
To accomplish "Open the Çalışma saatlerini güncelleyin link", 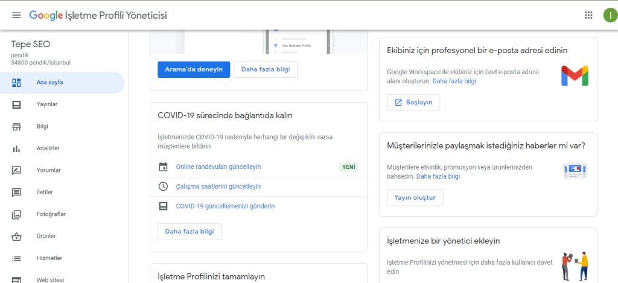I will coord(218,186).
